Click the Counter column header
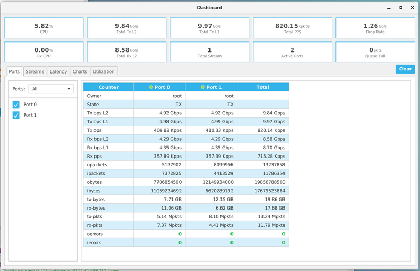Image resolution: width=420 pixels, height=271 pixels. pyautogui.click(x=108, y=87)
